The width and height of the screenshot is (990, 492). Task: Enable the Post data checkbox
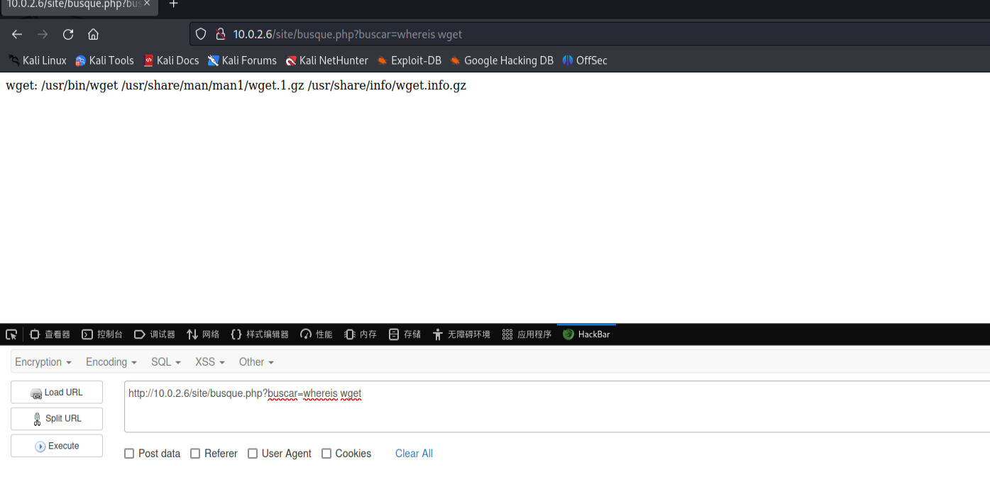pyautogui.click(x=129, y=454)
